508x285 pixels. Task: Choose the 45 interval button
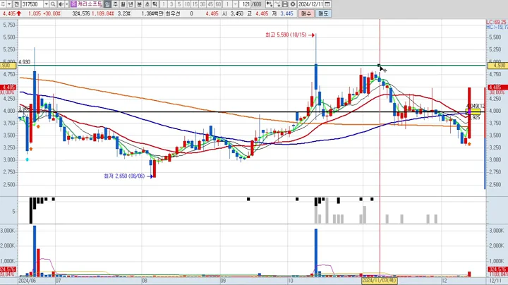pos(210,4)
